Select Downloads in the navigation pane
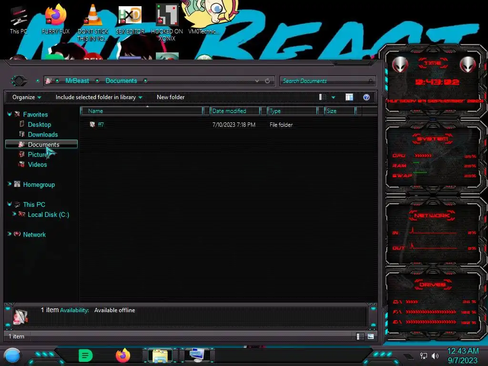Image resolution: width=488 pixels, height=366 pixels. point(42,134)
